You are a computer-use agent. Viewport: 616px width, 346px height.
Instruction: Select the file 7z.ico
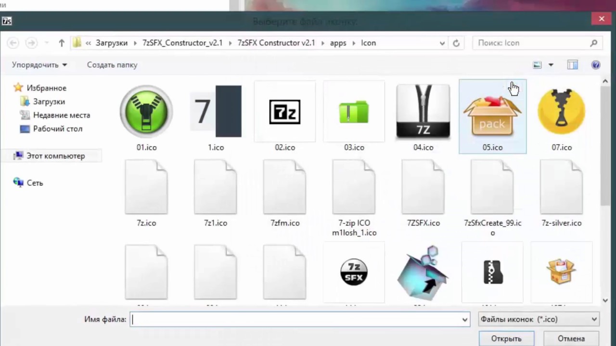146,193
